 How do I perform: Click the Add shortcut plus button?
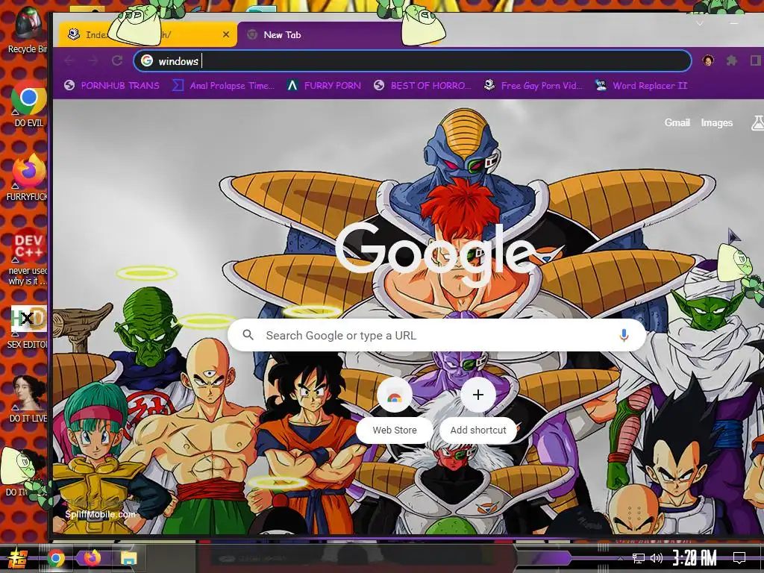tap(478, 395)
